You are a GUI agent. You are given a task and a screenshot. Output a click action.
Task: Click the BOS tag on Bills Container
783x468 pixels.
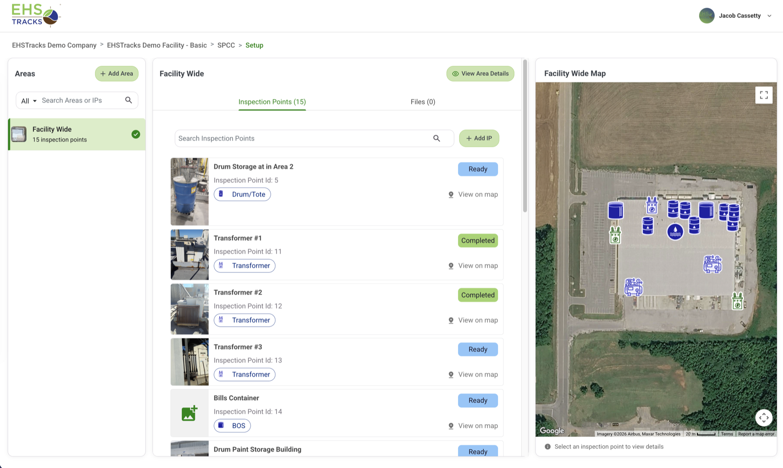click(x=232, y=426)
